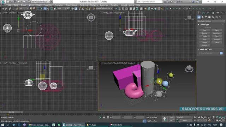Click the Zoom magnifier viewport control
226x127 pixels.
pyautogui.click(x=213, y=117)
